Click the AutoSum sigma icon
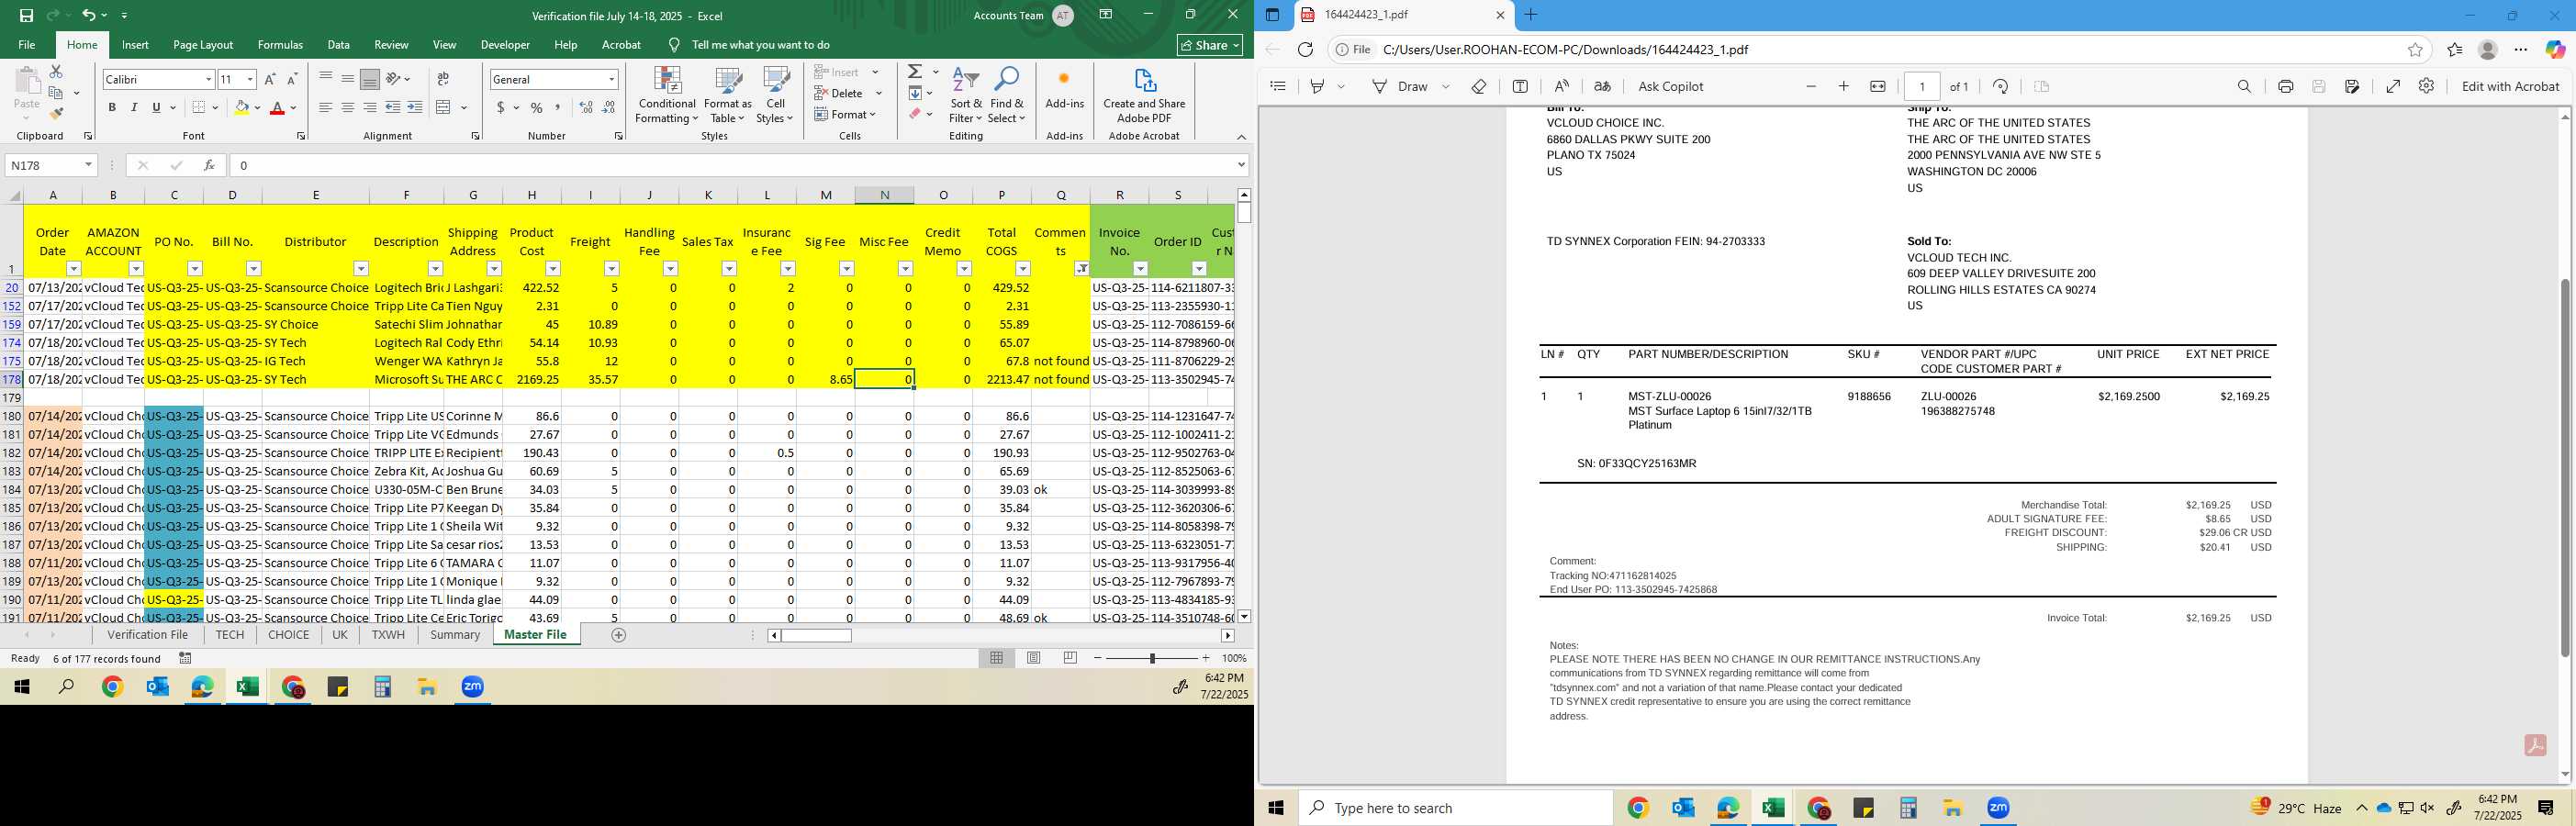The image size is (2576, 826). (x=915, y=72)
